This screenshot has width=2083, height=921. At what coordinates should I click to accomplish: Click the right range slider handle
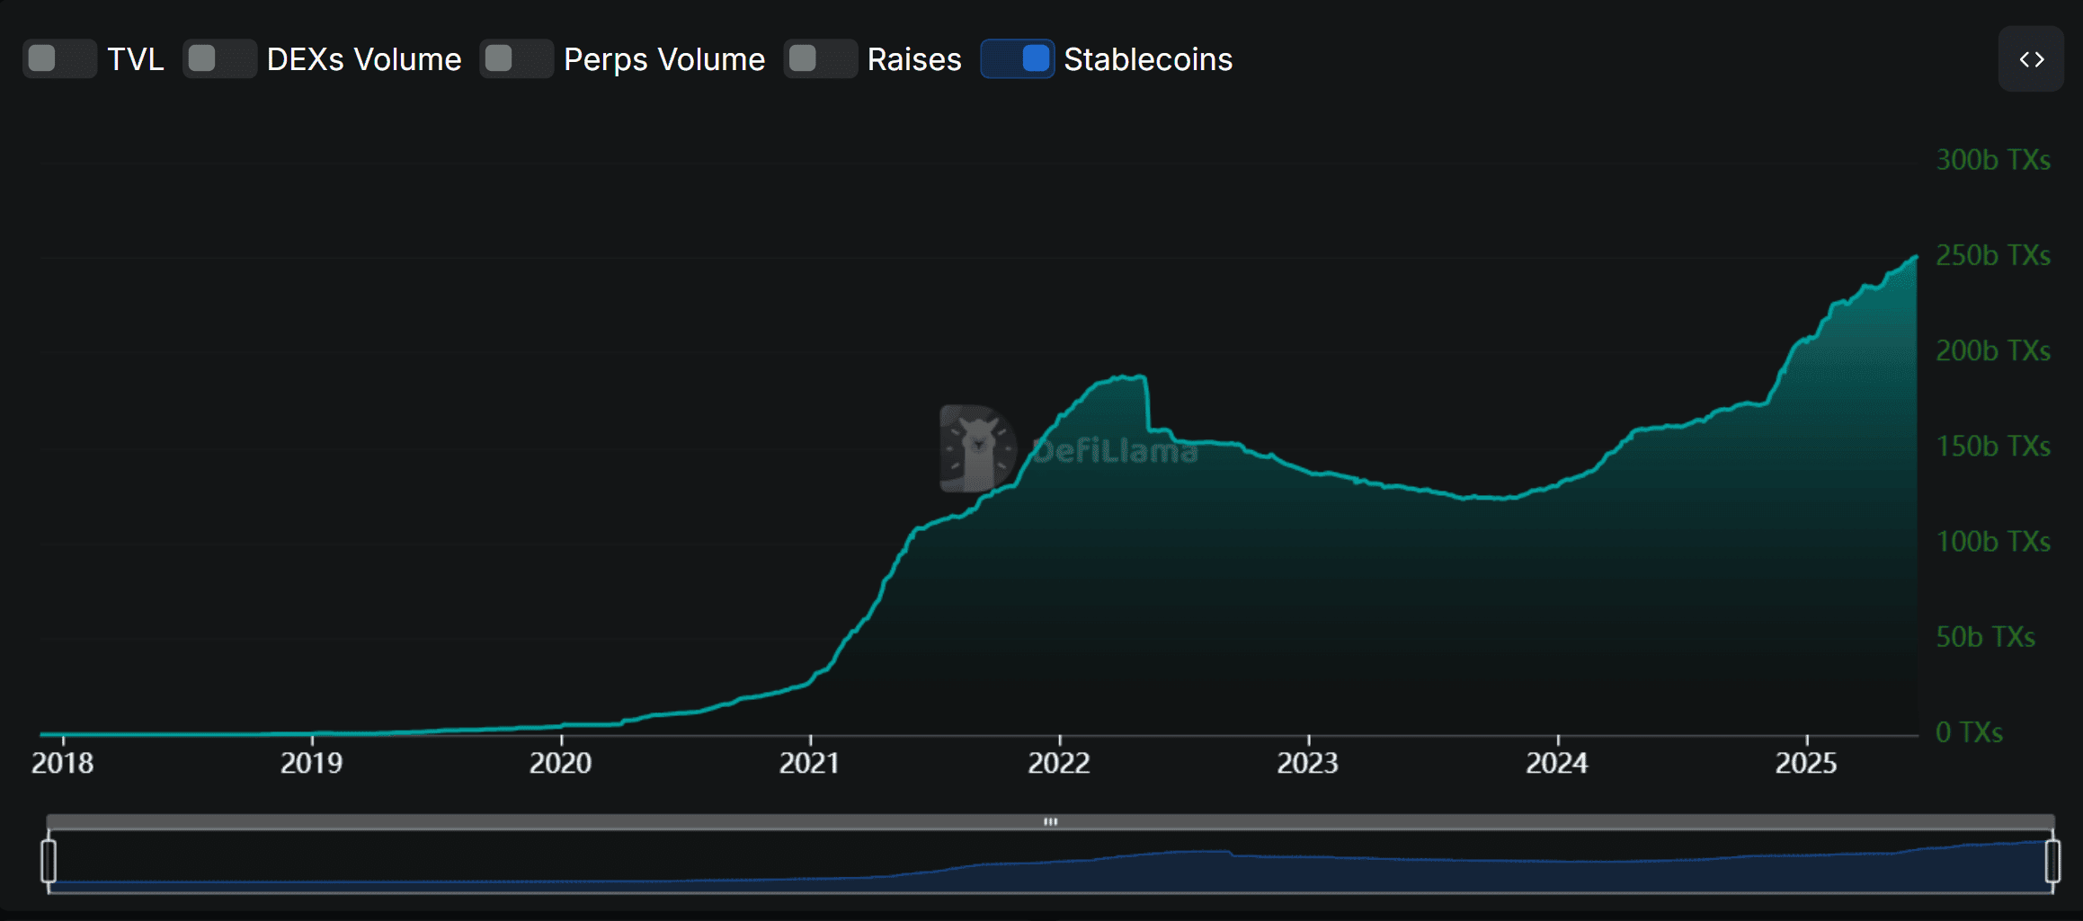click(x=2052, y=861)
